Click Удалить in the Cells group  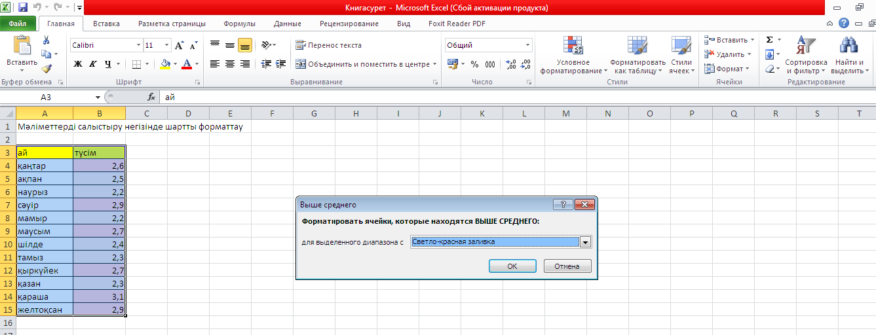728,54
